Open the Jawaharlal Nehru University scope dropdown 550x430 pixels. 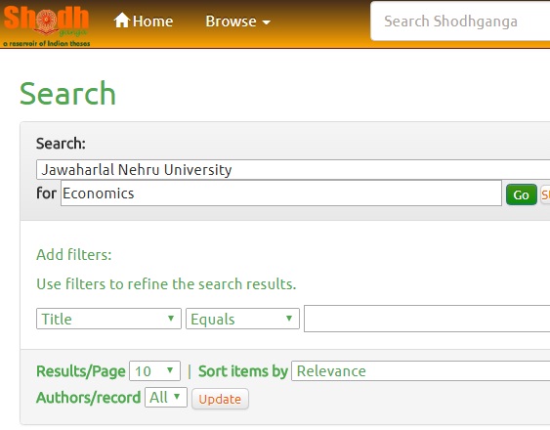(293, 170)
